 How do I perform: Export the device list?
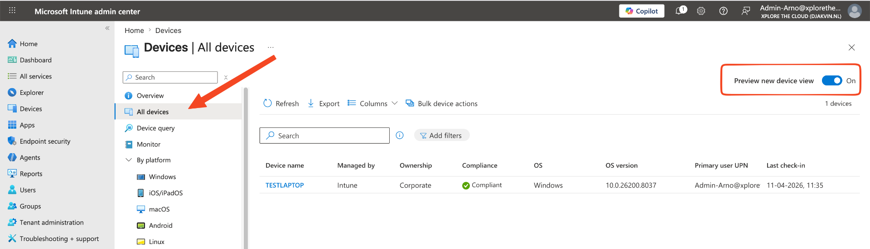pyautogui.click(x=323, y=103)
